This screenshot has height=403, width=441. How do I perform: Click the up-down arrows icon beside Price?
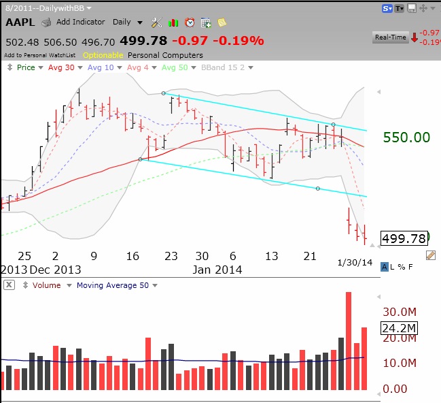(10, 67)
